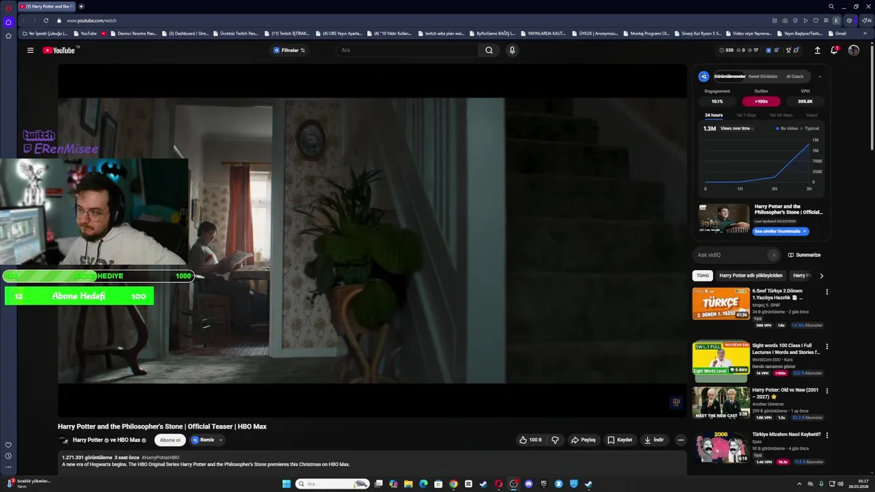Click the Summarize button
875x492 pixels.
pyautogui.click(x=804, y=255)
